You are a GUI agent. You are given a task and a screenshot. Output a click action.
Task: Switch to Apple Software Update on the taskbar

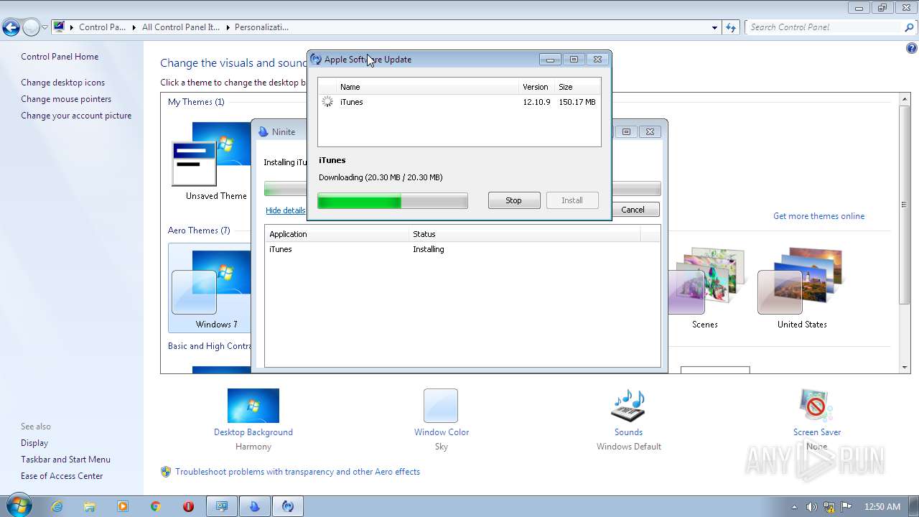[288, 506]
